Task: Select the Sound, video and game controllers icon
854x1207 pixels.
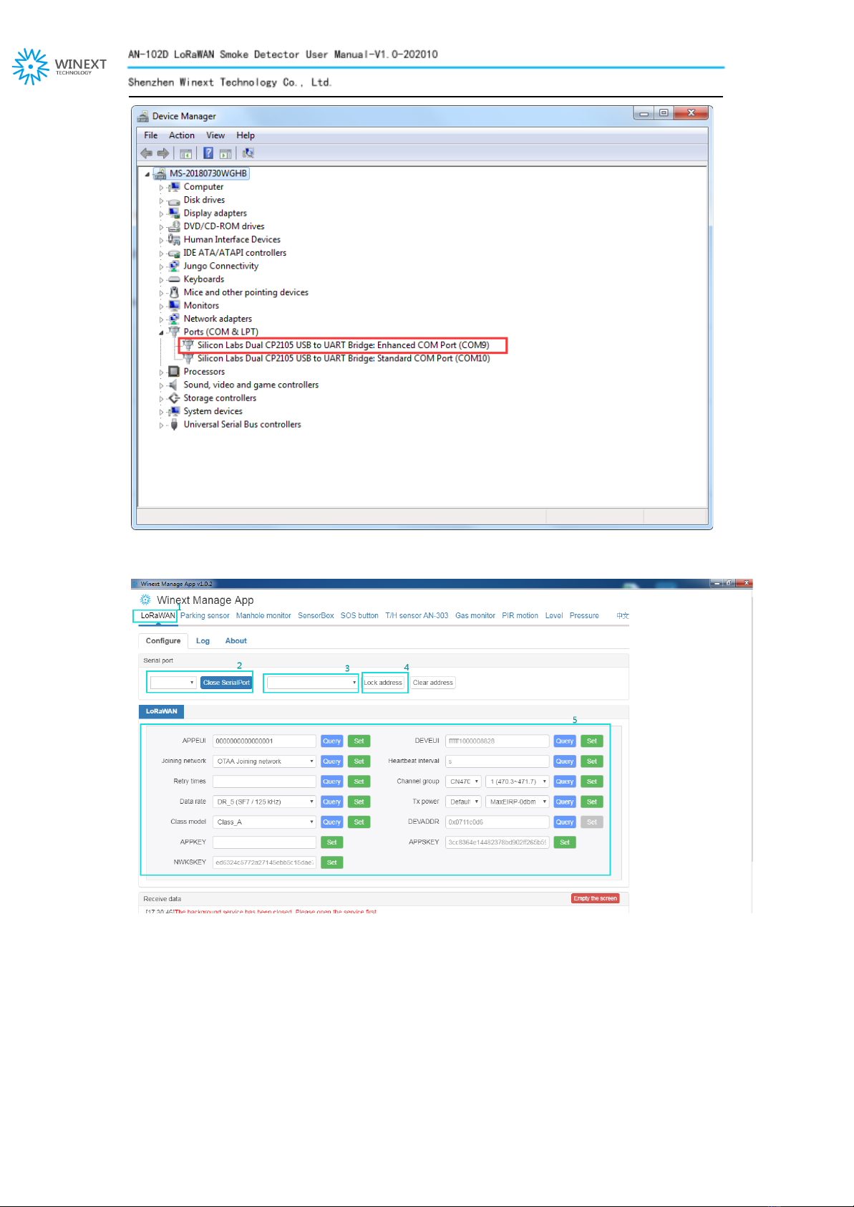Action: (x=174, y=385)
